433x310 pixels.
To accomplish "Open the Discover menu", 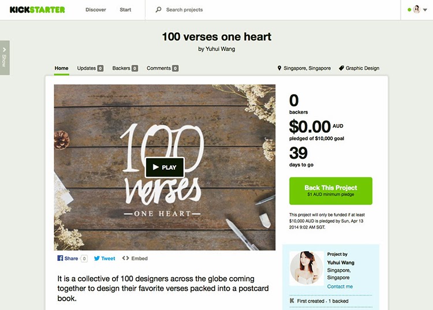I will pos(95,10).
